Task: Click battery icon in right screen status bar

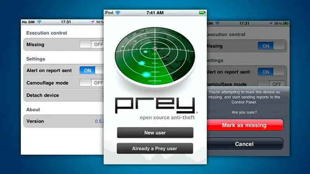Action: point(286,23)
